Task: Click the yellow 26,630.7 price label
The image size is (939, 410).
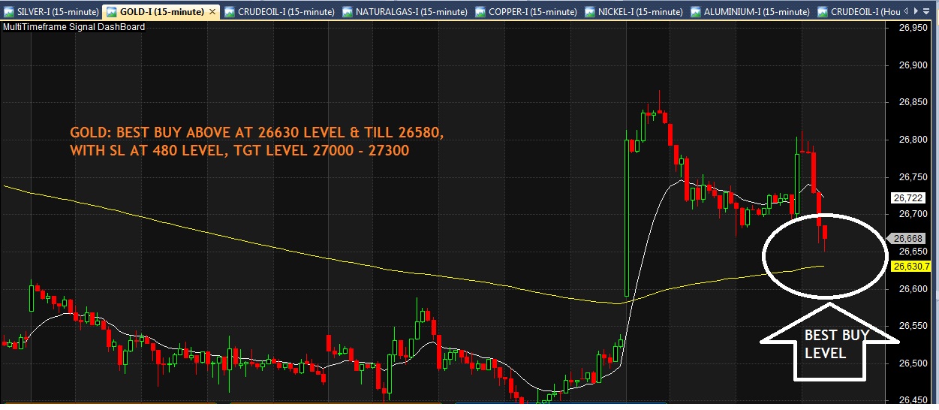Action: point(912,266)
